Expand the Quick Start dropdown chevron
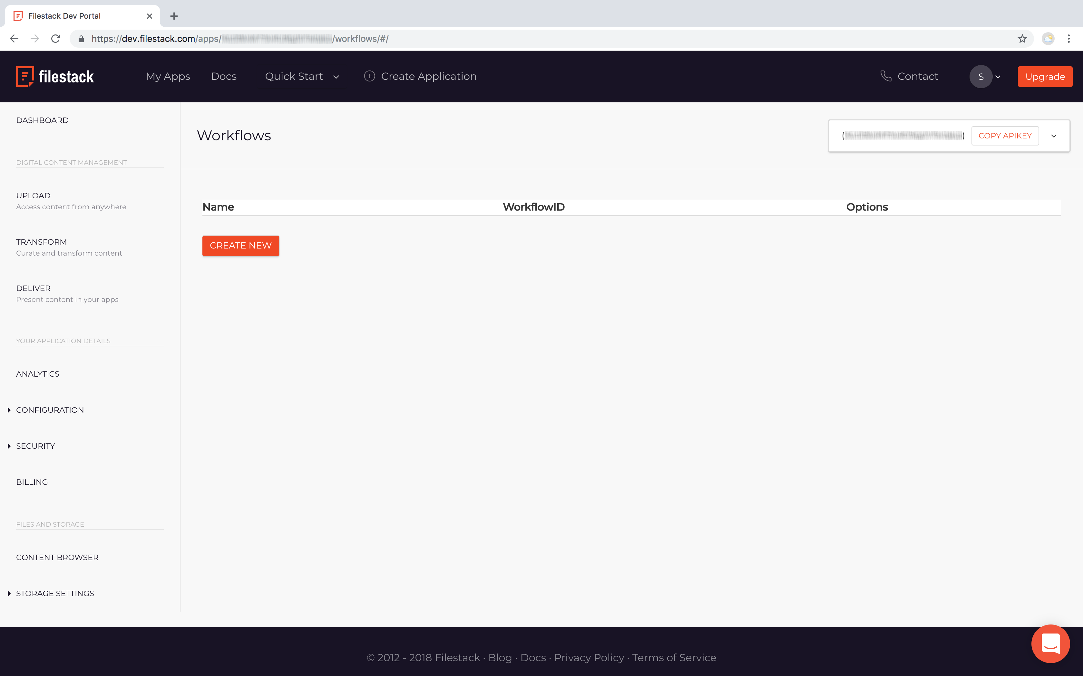 [x=336, y=77]
